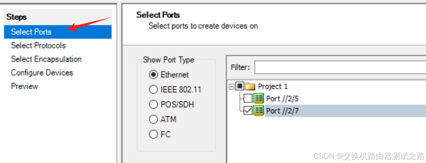Viewport: 426px width, 163px height.
Task: Click the Project 1 folder icon
Action: (x=250, y=86)
